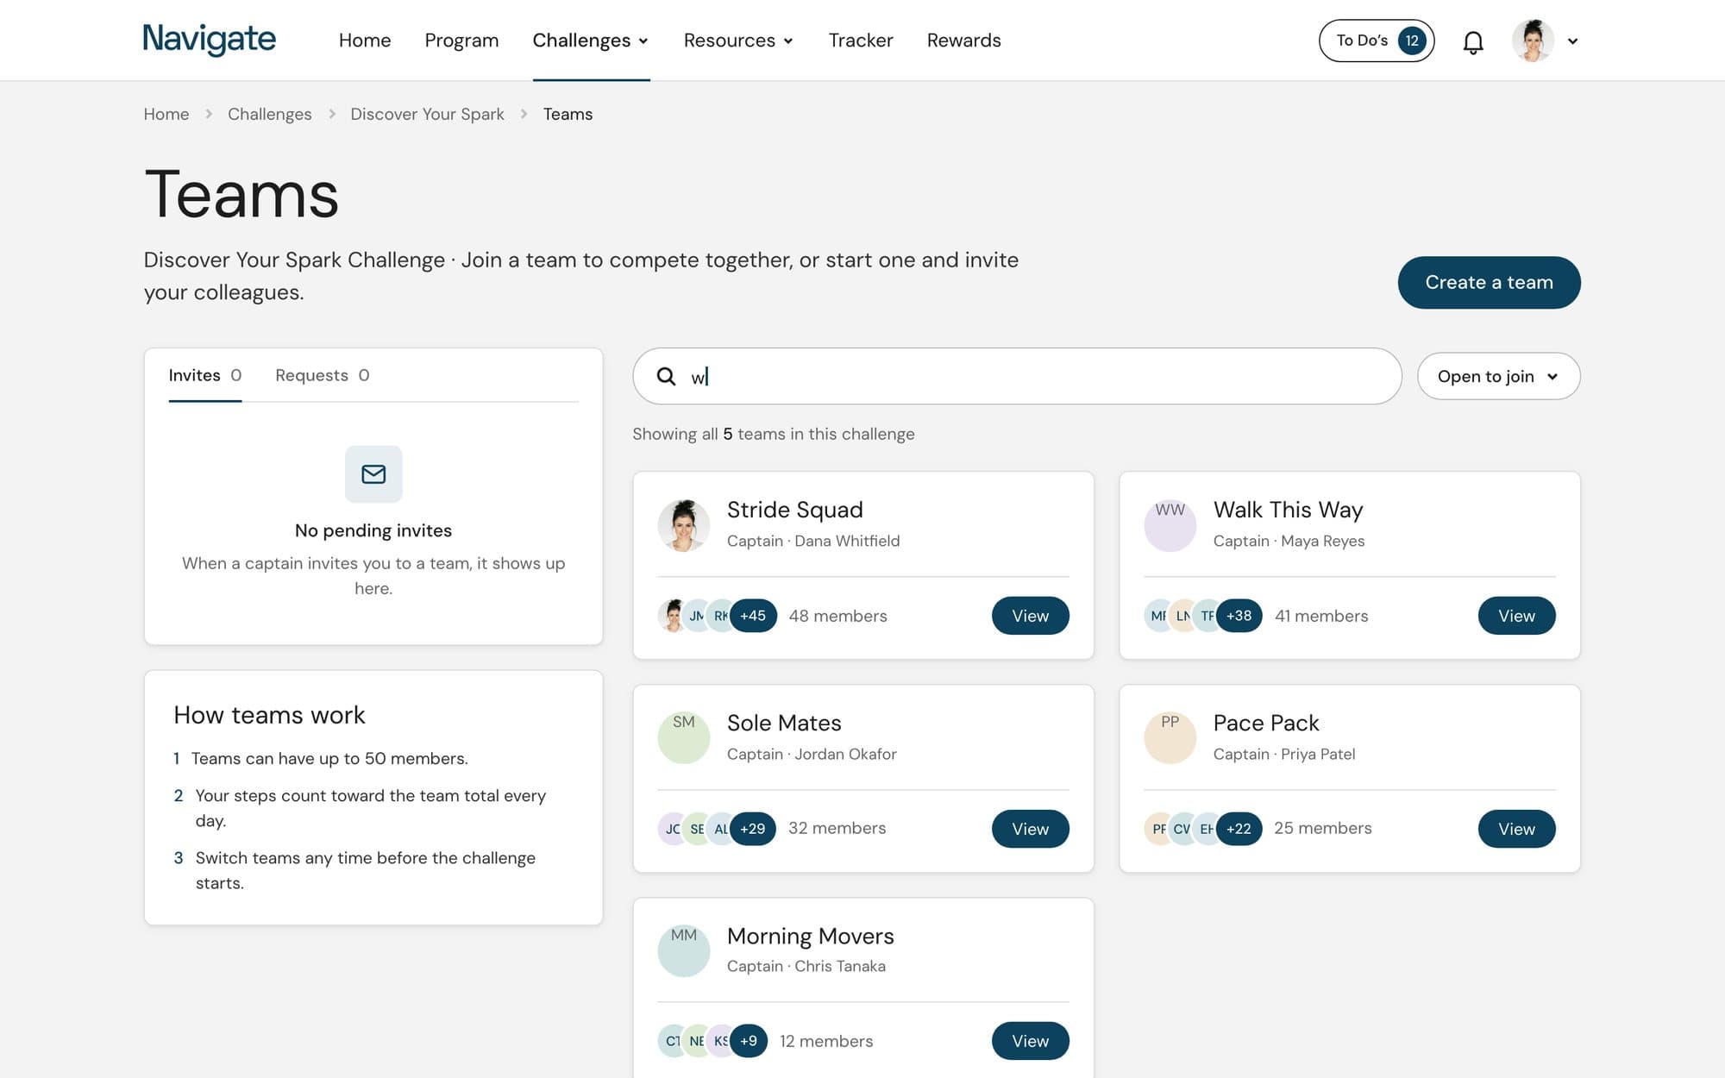This screenshot has height=1078, width=1725.
Task: View the Walk This Way team
Action: (1516, 616)
